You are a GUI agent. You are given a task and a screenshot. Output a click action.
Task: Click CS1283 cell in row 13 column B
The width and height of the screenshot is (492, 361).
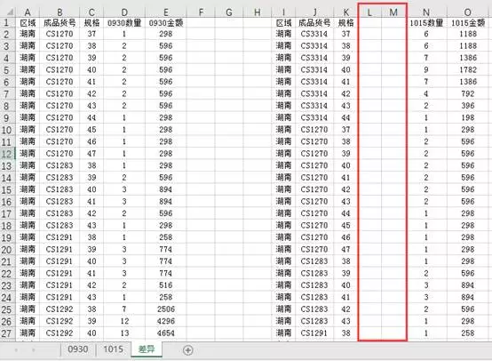60,165
